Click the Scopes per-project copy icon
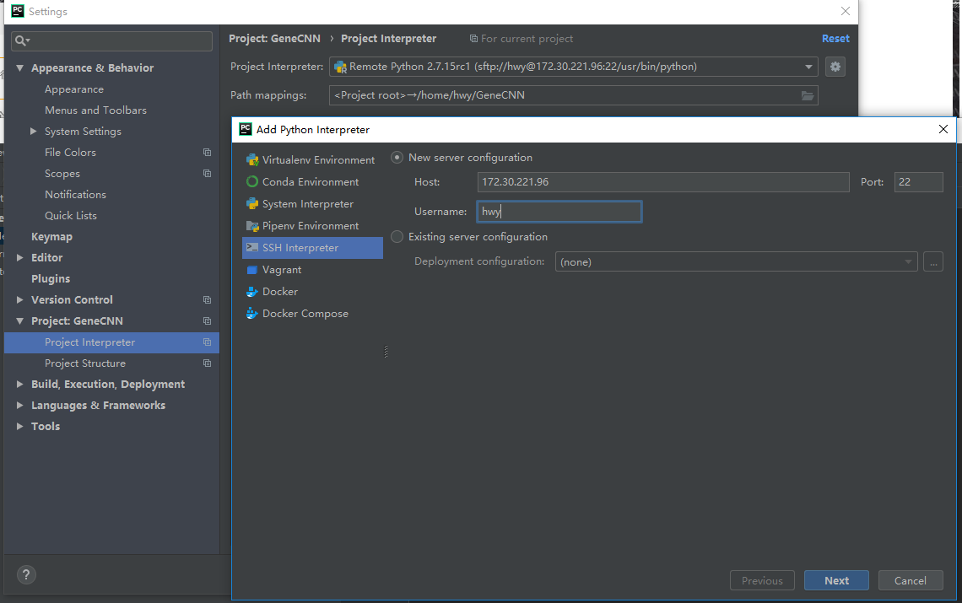Screen dimensions: 962x603 tap(208, 174)
